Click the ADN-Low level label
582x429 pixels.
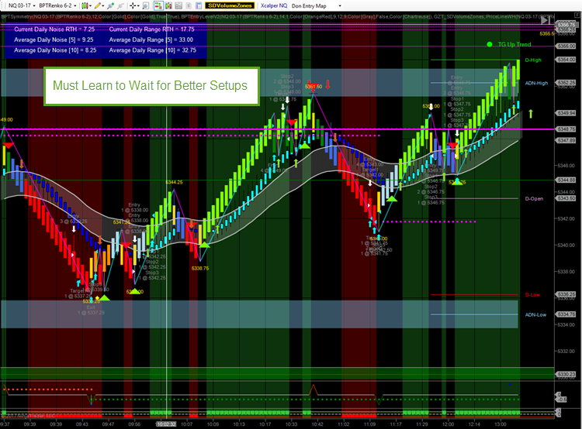coord(535,314)
